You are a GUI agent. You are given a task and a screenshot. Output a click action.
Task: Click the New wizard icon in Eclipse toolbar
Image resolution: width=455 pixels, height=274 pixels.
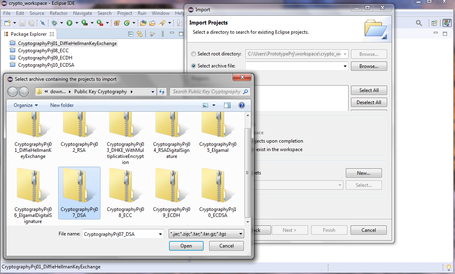coord(7,23)
